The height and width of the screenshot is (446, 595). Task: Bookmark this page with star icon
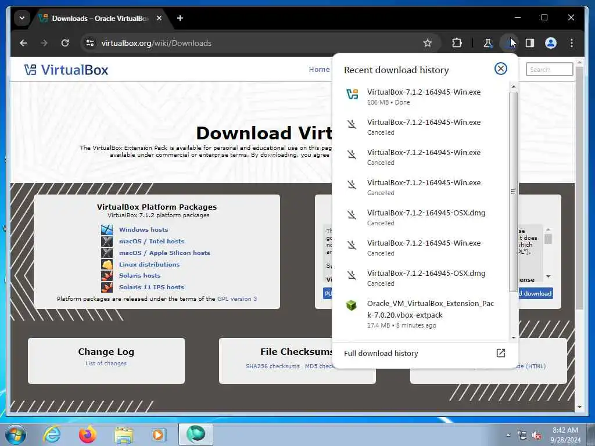click(428, 43)
